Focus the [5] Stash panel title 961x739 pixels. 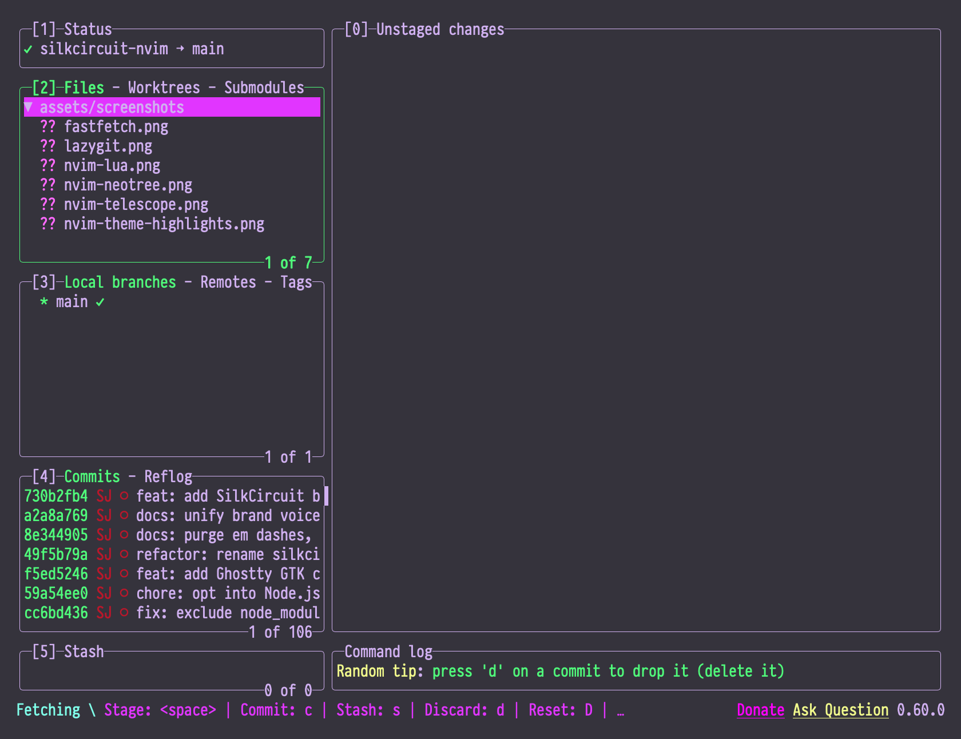click(x=68, y=651)
